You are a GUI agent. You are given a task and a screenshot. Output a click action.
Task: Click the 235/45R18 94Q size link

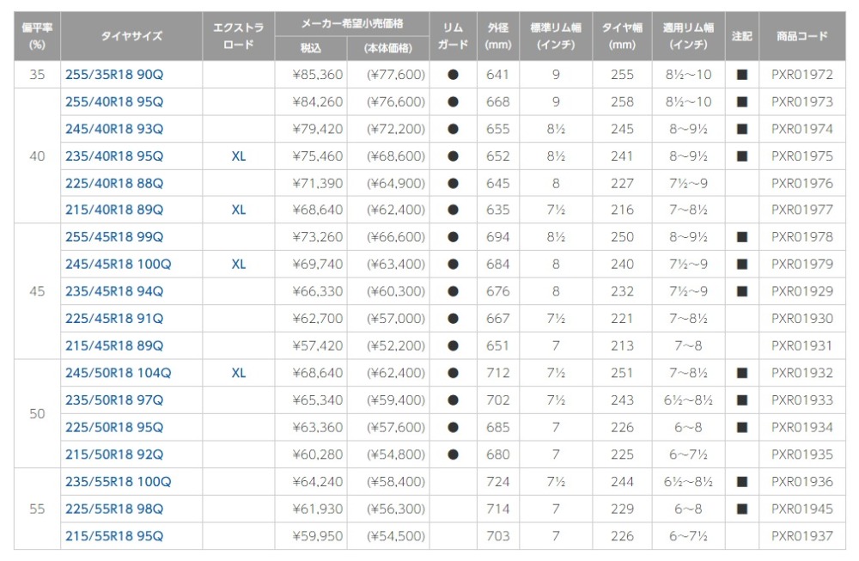(114, 291)
